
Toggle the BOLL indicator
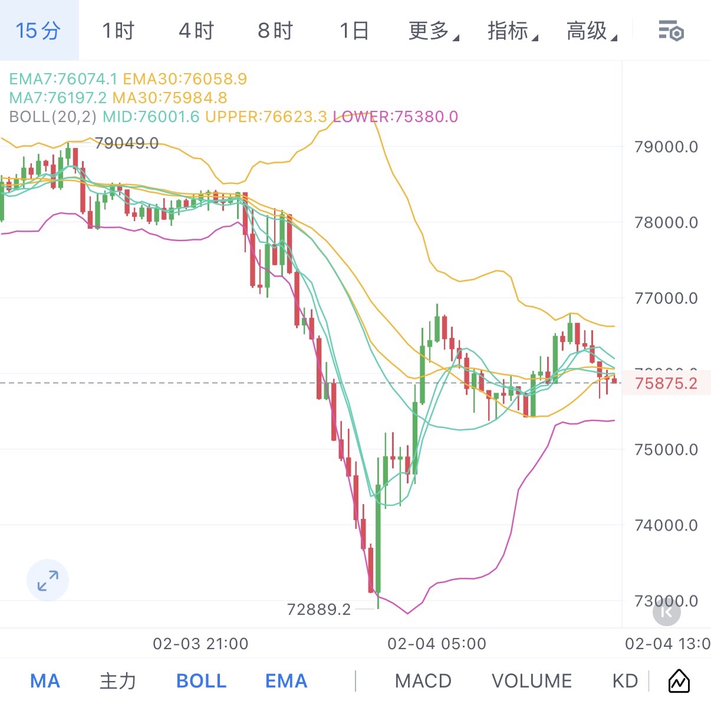pyautogui.click(x=201, y=681)
